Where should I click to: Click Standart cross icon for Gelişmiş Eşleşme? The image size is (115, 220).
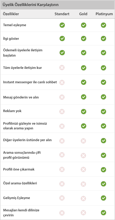click(62, 198)
